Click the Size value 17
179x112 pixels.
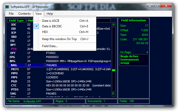click(x=146, y=26)
